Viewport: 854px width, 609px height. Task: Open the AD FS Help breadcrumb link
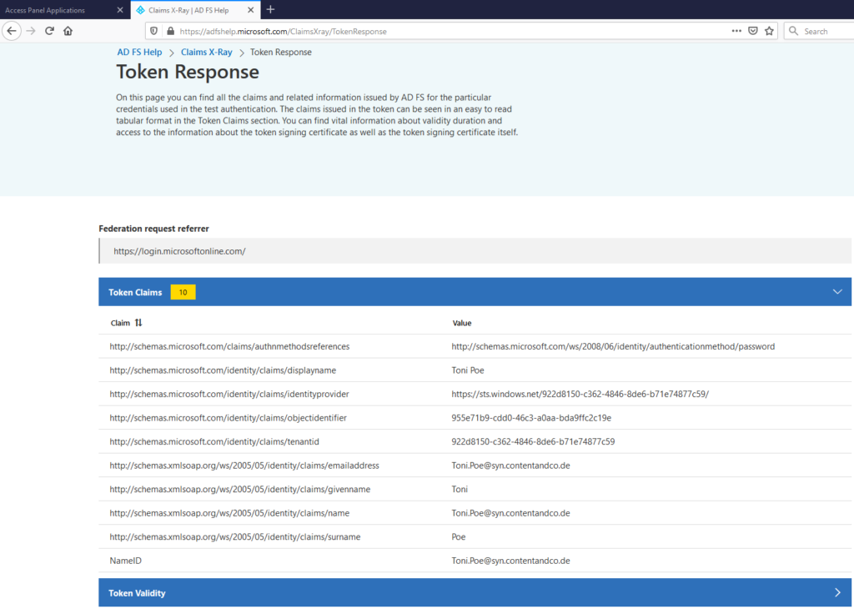pos(139,52)
